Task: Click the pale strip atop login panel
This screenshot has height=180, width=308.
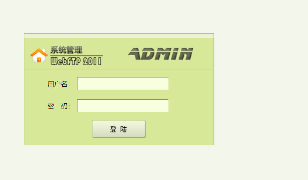Action: click(x=119, y=36)
